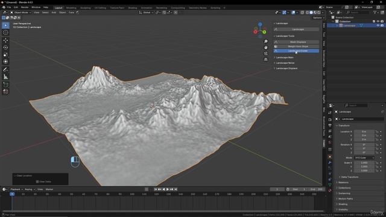Click the Scale X value field
The image size is (386, 217).
(x=364, y=163)
